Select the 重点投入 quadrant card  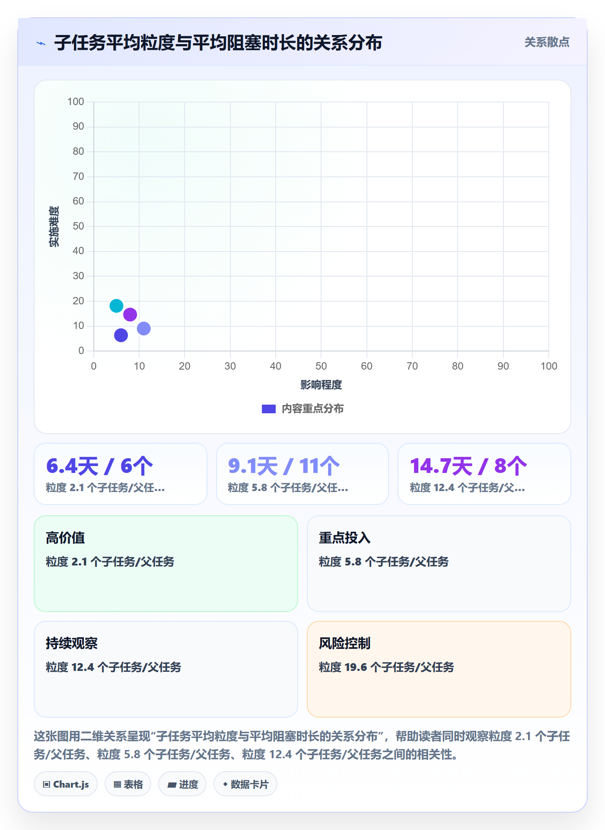pyautogui.click(x=439, y=564)
